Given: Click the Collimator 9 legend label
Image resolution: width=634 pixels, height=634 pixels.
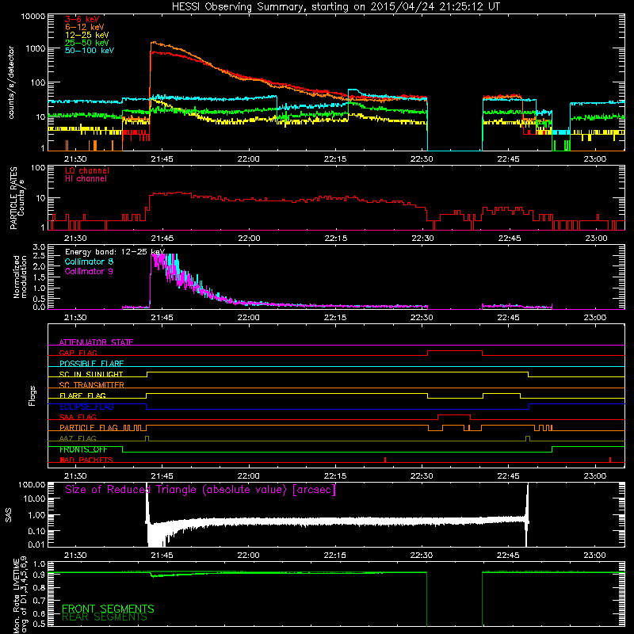Looking at the screenshot, I should (x=89, y=271).
